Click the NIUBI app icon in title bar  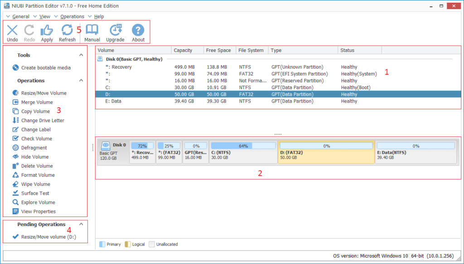click(6, 5)
